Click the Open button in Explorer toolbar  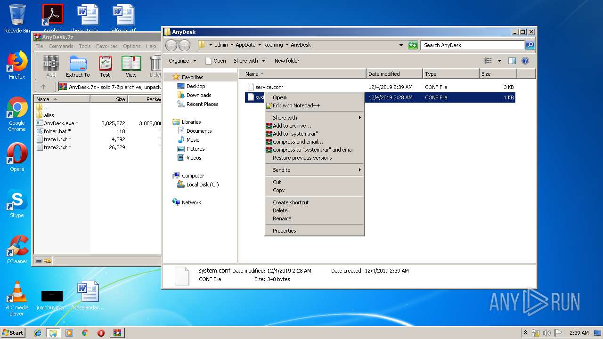click(x=216, y=61)
